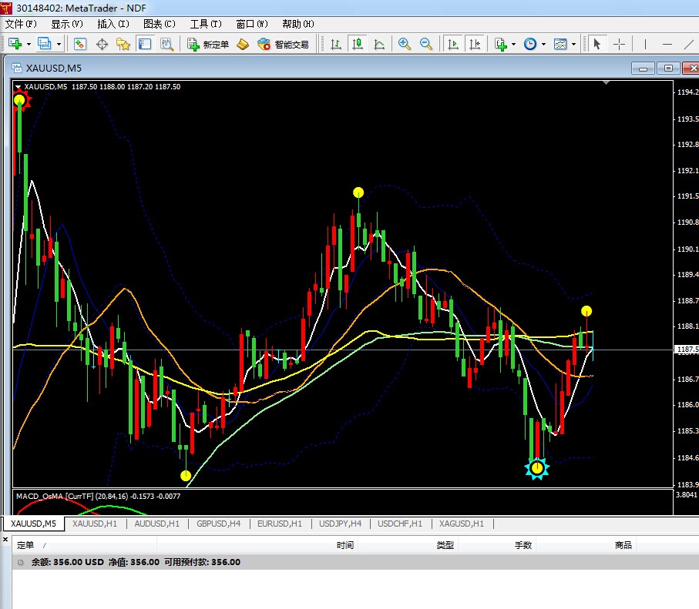This screenshot has width=699, height=609.
Task: Click the 新定单 new order button
Action: coord(208,44)
